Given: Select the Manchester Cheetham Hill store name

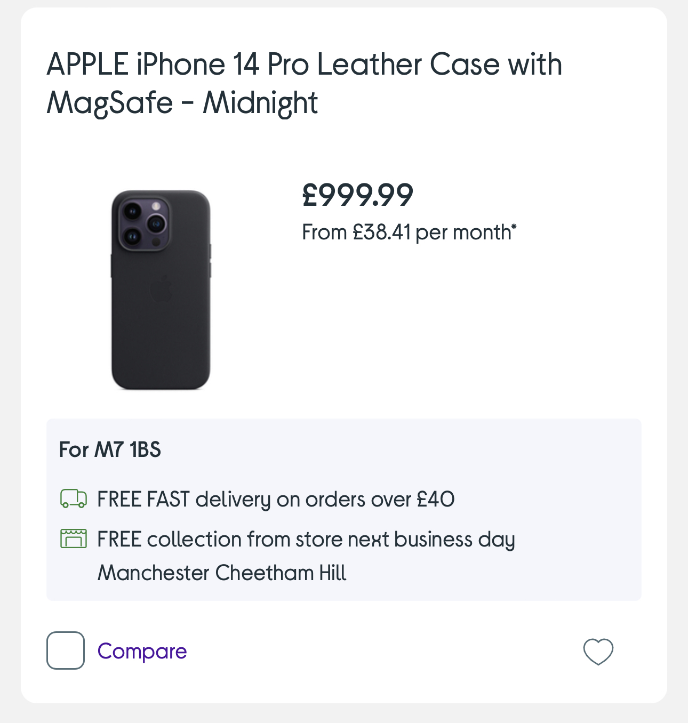Looking at the screenshot, I should tap(222, 573).
